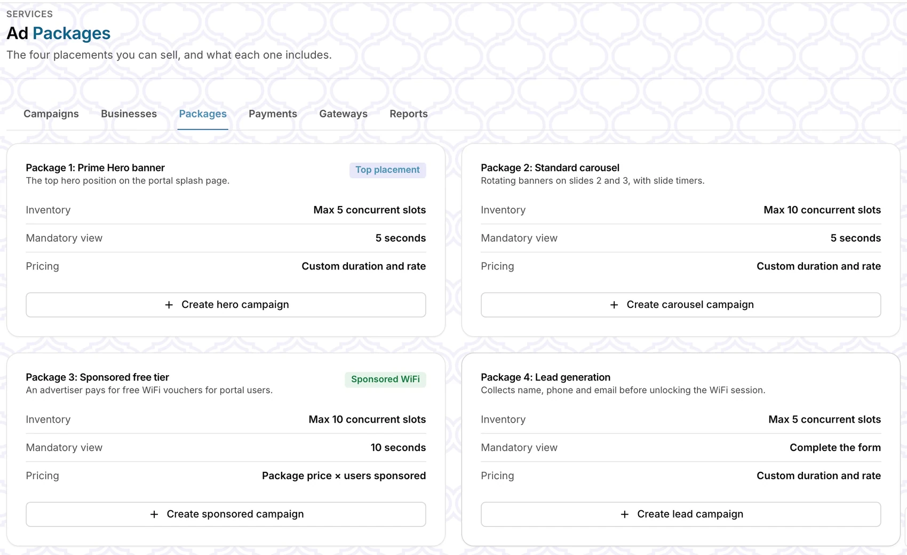
Task: Click Custom duration and rate in Package 1
Action: (364, 266)
